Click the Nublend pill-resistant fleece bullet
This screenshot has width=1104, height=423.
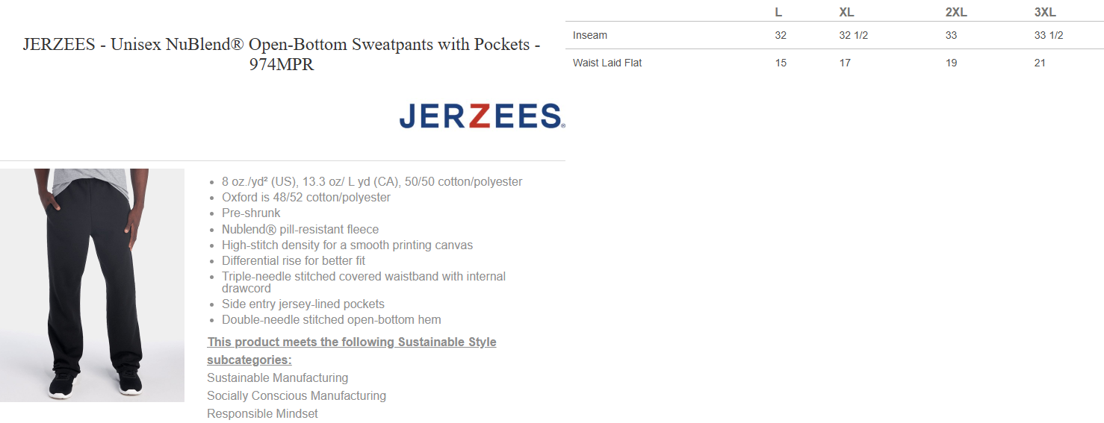[x=300, y=230]
